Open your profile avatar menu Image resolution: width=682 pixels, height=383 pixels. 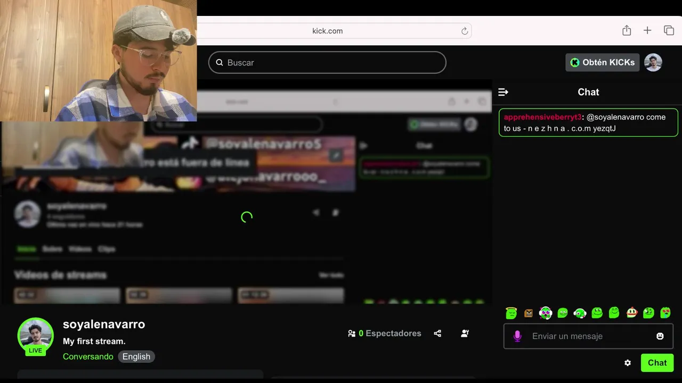(x=653, y=62)
